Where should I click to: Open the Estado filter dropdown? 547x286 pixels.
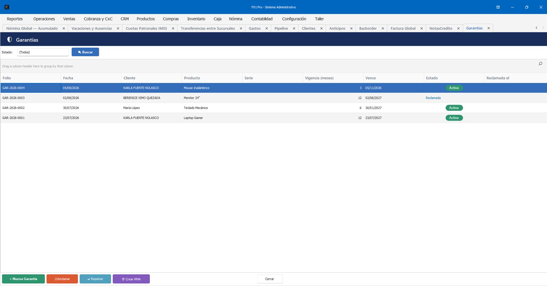point(43,52)
